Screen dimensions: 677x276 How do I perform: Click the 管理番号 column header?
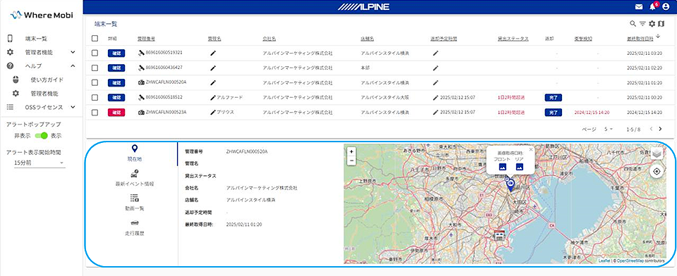146,39
